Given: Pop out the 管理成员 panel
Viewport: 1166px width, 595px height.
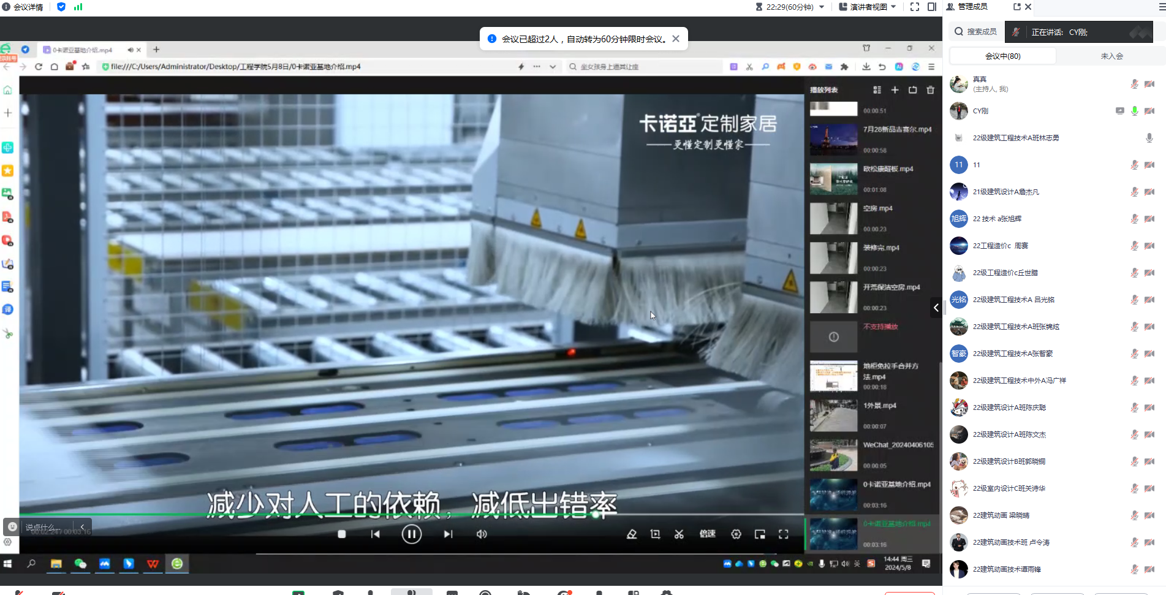Looking at the screenshot, I should pos(1017,7).
